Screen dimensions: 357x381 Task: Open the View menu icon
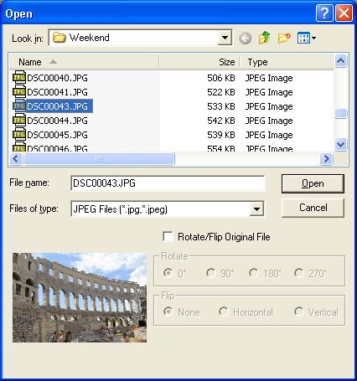(x=307, y=38)
